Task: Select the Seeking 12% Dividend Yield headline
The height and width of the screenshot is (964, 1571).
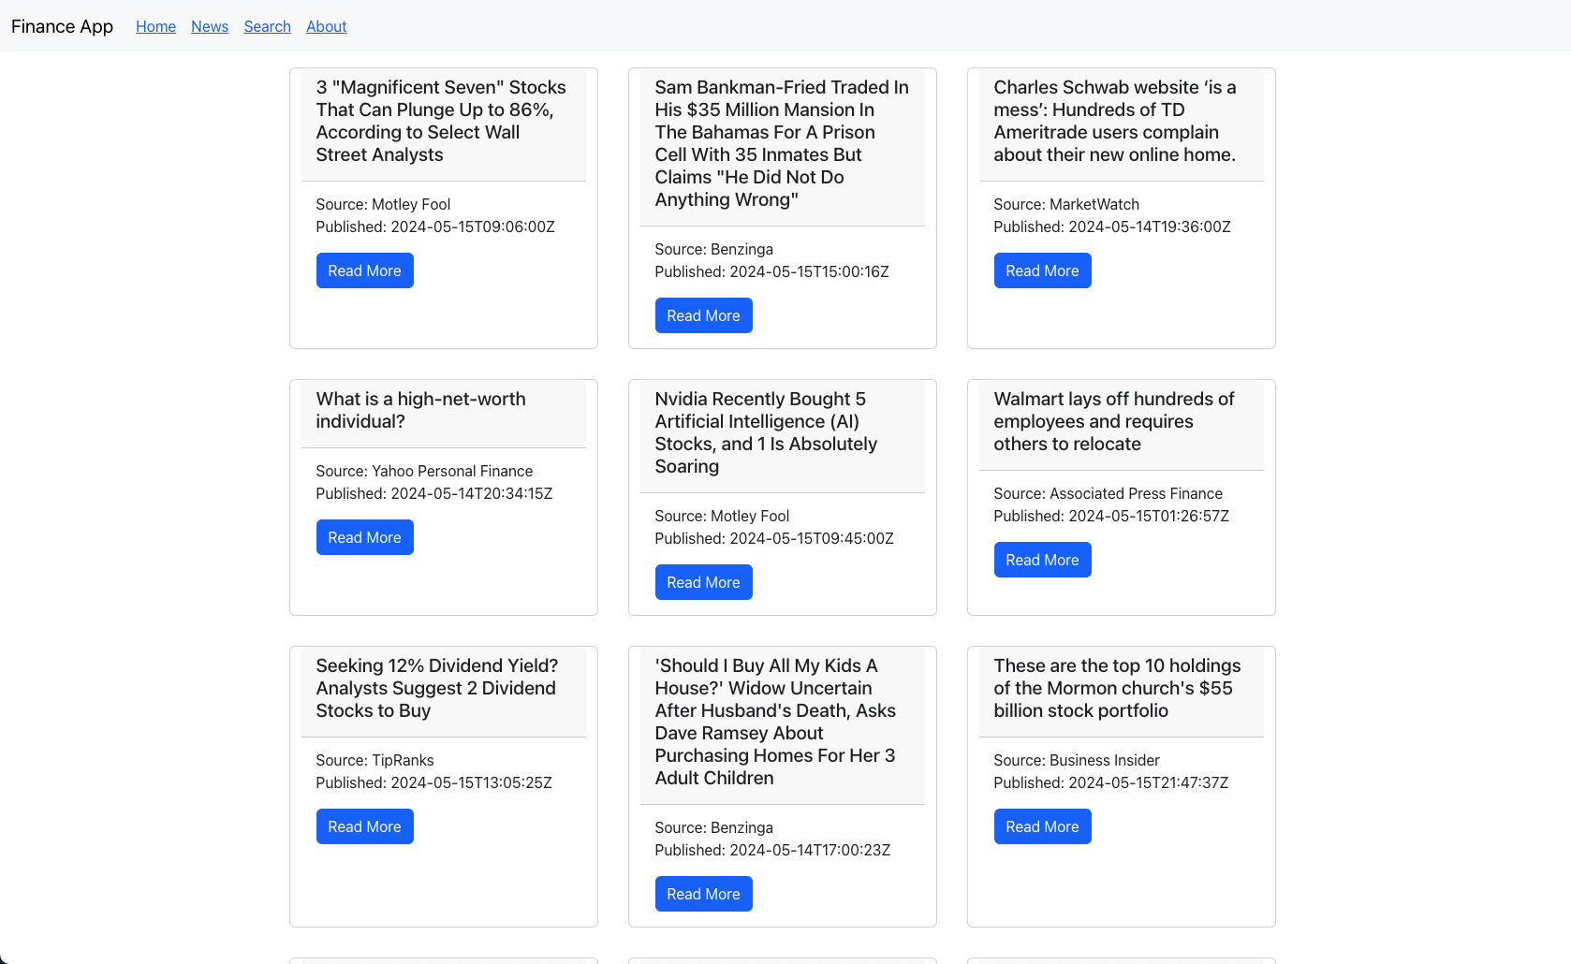Action: (x=436, y=688)
